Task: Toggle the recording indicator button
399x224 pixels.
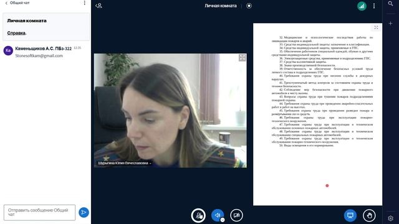Action: coord(249,6)
